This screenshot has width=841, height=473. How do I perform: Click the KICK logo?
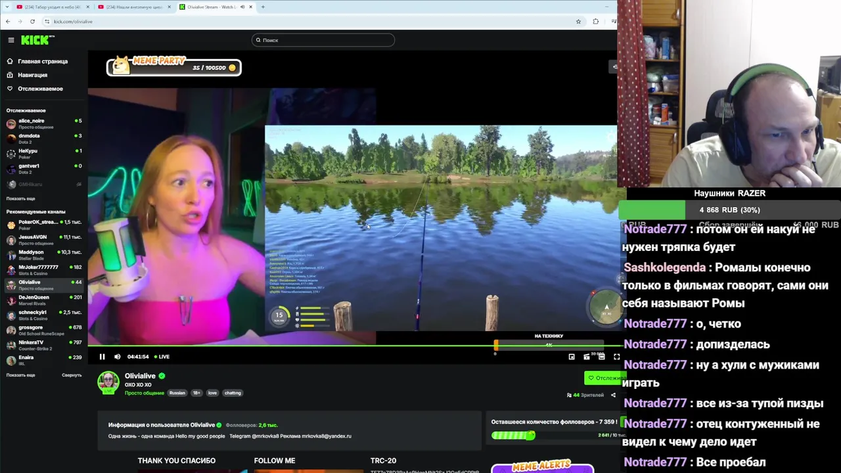(37, 40)
